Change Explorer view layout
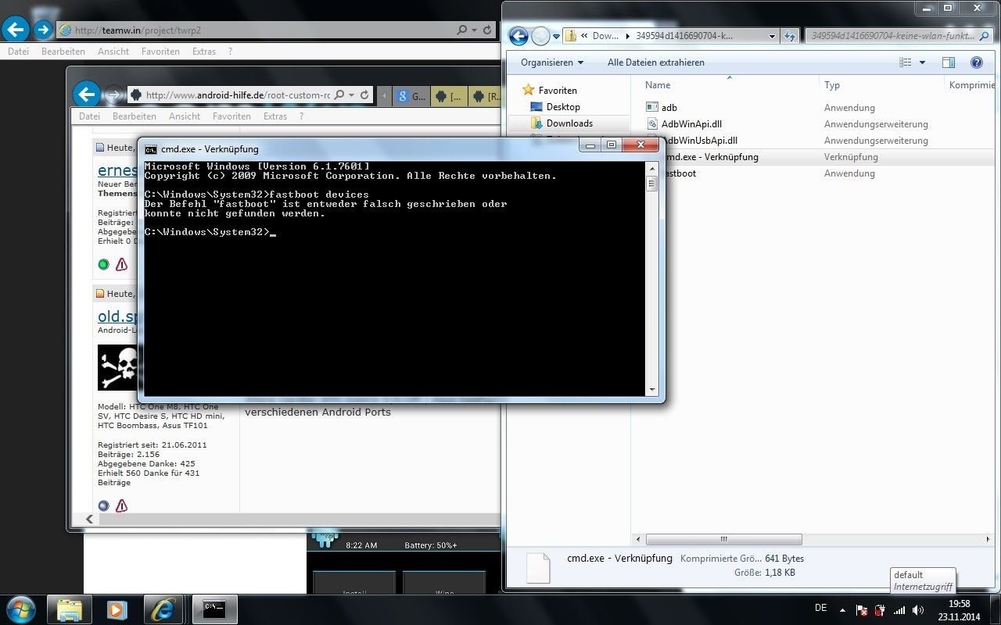Viewport: 1001px width, 625px height. (x=905, y=62)
